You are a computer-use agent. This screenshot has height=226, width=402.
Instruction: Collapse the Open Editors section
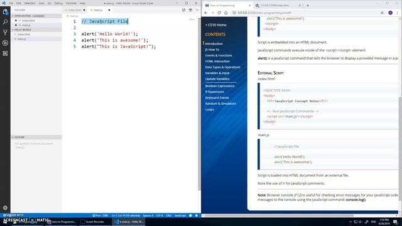click(36, 16)
